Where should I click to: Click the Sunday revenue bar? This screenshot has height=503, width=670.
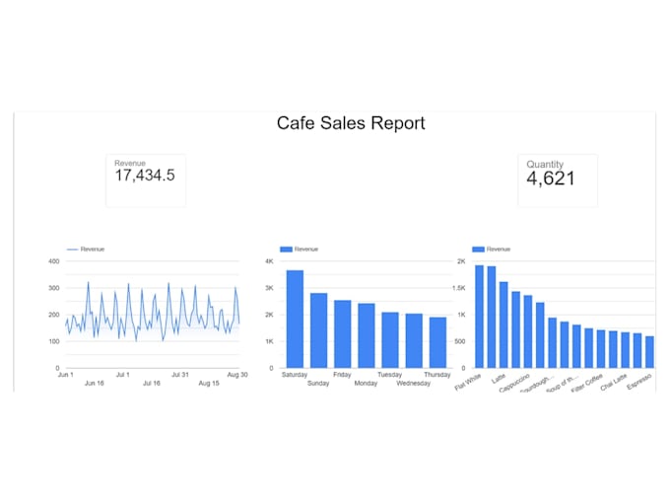319,330
